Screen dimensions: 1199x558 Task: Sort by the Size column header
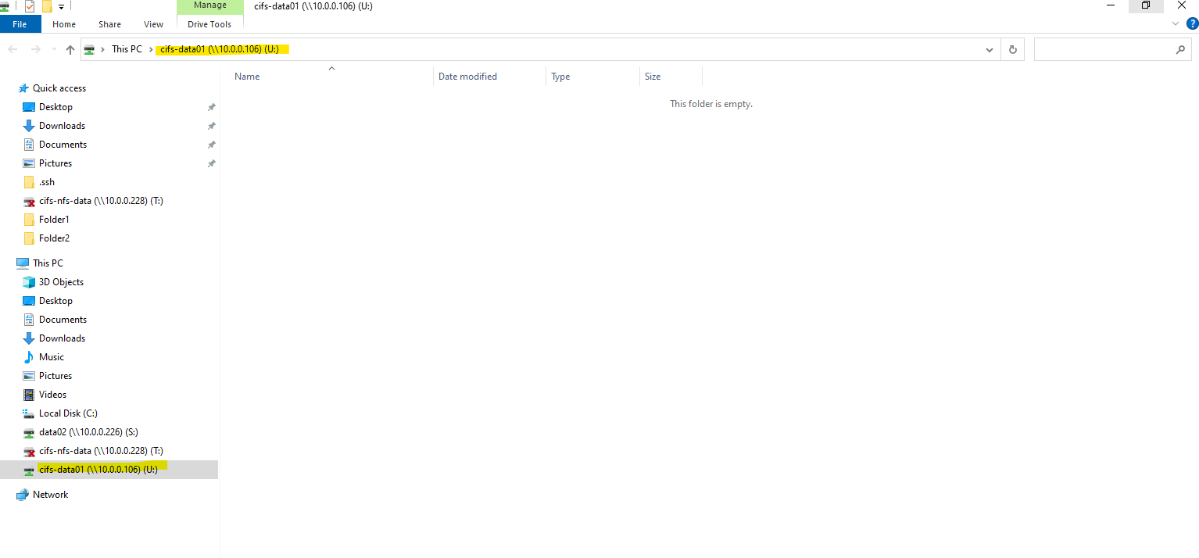[x=671, y=77]
